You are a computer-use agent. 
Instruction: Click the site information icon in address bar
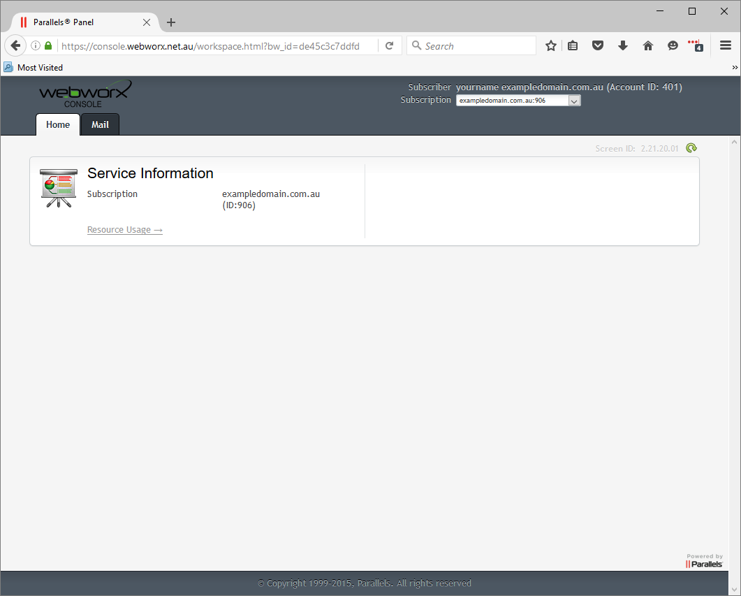coord(36,46)
